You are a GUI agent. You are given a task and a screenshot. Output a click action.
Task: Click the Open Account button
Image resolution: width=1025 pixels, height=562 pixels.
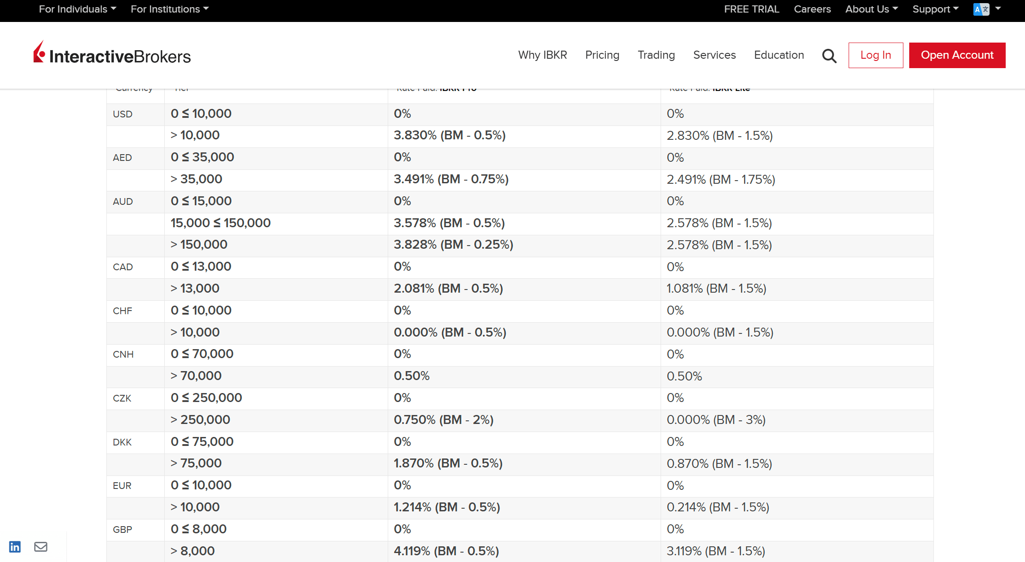(957, 55)
